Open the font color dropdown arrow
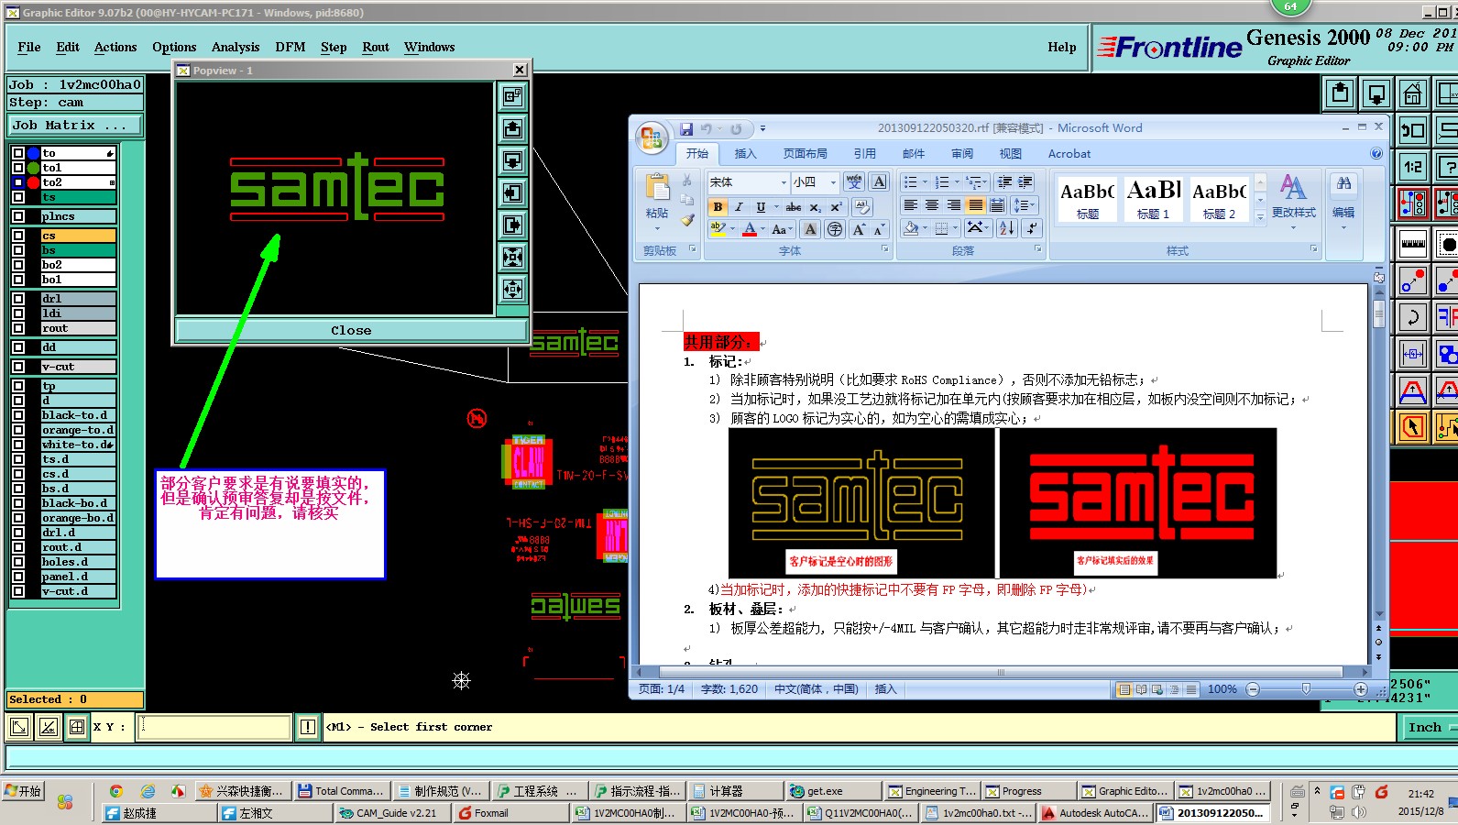The height and width of the screenshot is (825, 1458). (x=763, y=229)
